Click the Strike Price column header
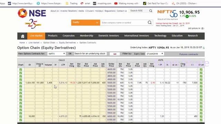The height and width of the screenshot is (124, 221). (x=111, y=65)
